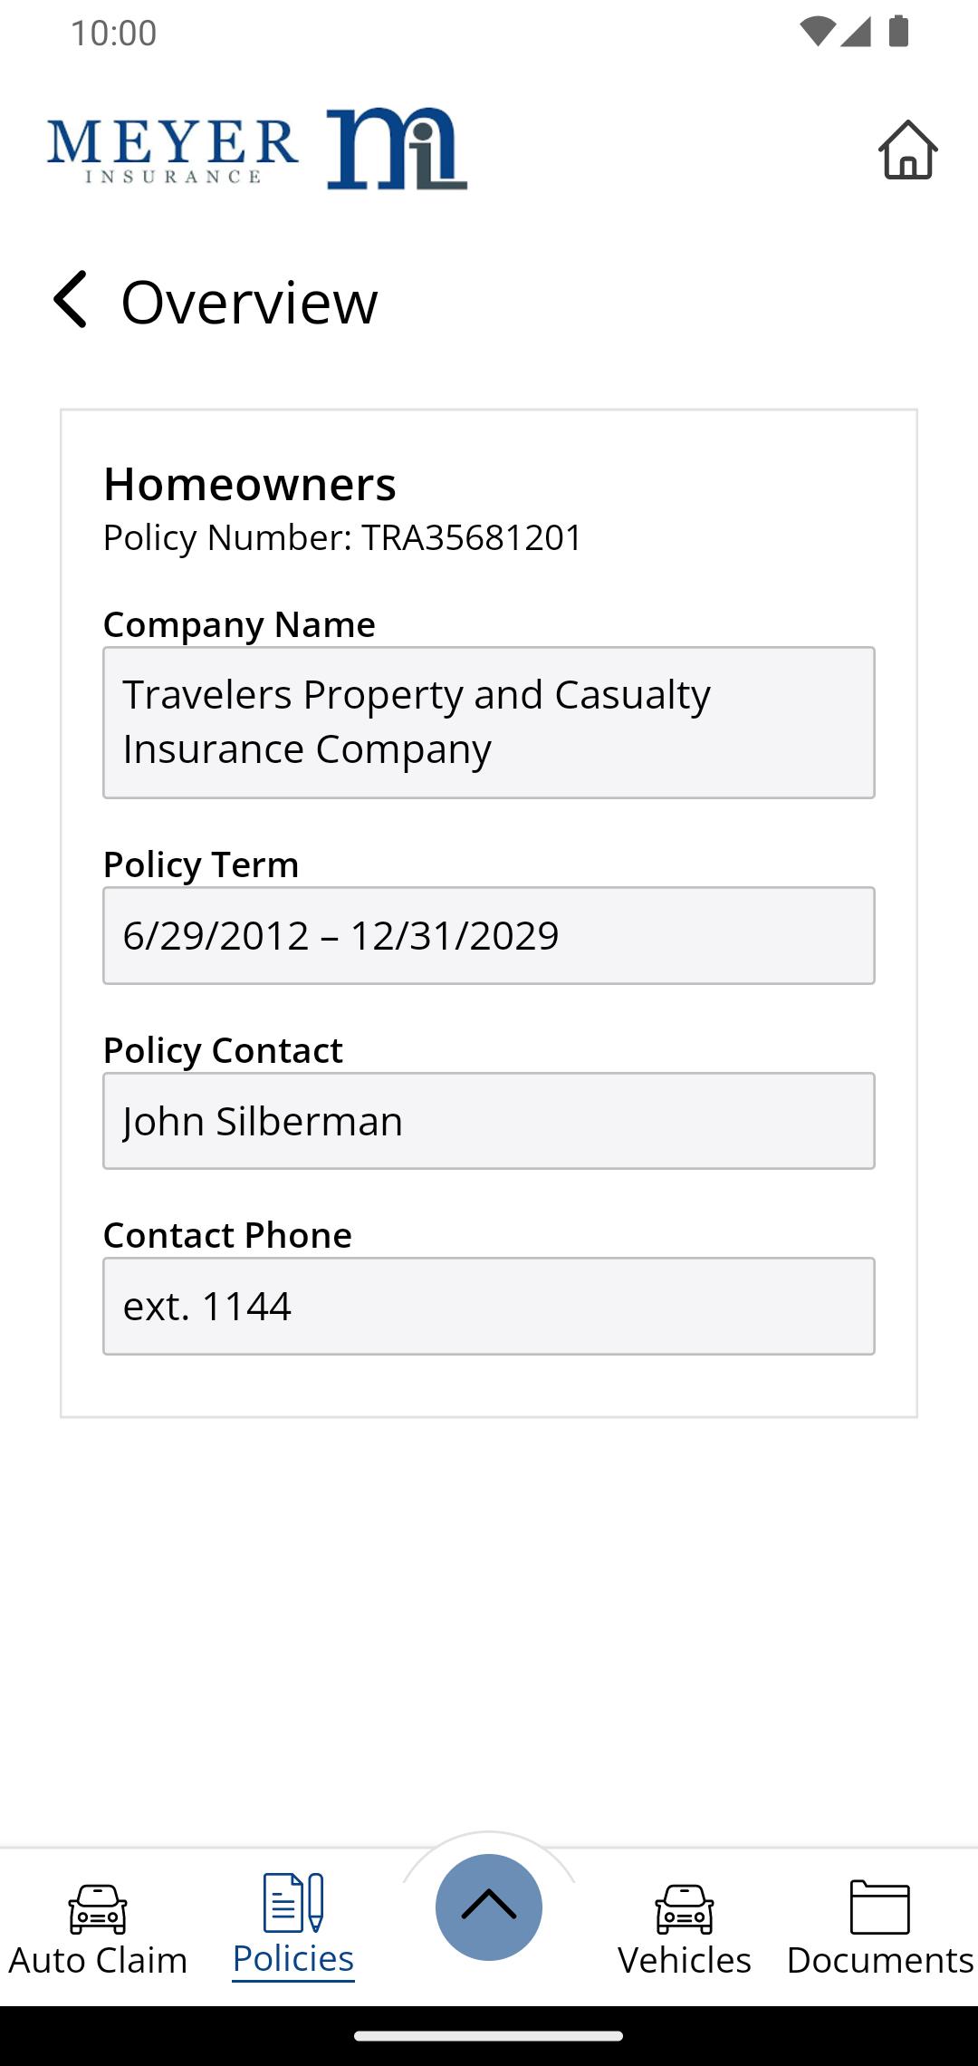978x2066 pixels.
Task: Go back with the Overview arrow
Action: pos(70,299)
